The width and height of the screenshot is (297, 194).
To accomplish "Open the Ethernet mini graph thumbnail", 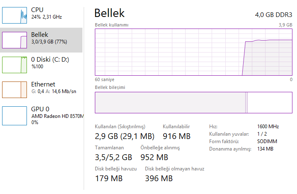I will [x=14, y=90].
